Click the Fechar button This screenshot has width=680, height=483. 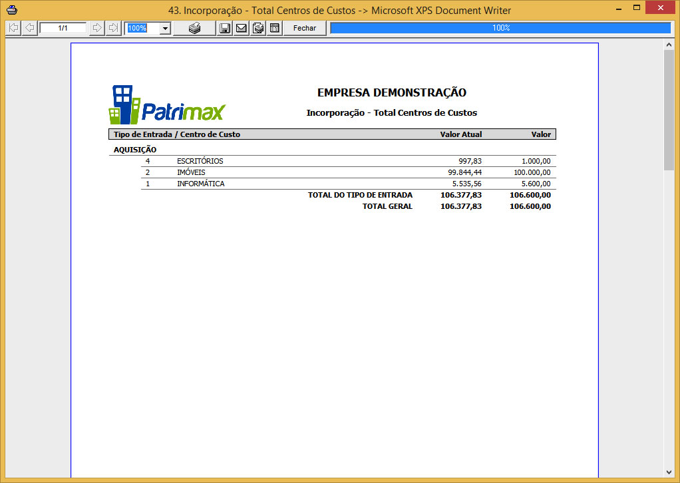click(x=305, y=28)
